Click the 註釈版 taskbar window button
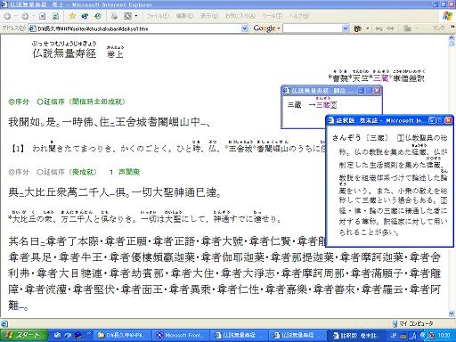Screen dimensions: 456x342 (x=356, y=336)
